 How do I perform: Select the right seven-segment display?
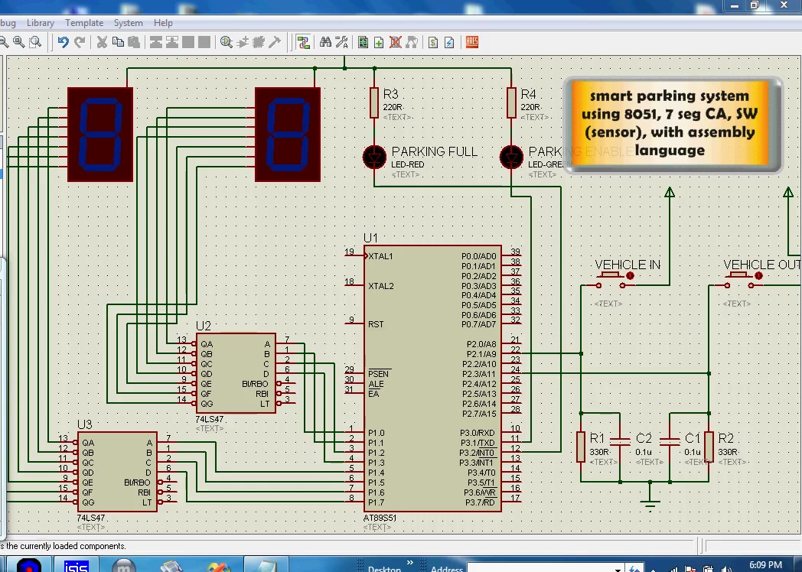tap(288, 135)
